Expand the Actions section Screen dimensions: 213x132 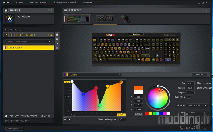(28, 30)
